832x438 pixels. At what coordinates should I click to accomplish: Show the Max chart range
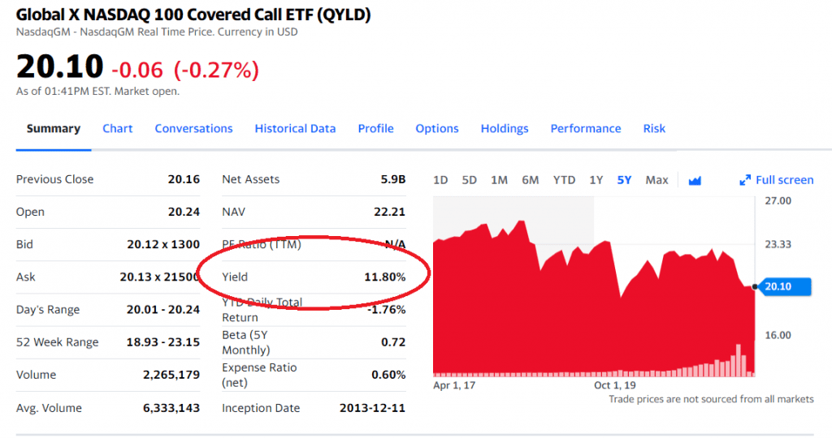[x=656, y=180]
